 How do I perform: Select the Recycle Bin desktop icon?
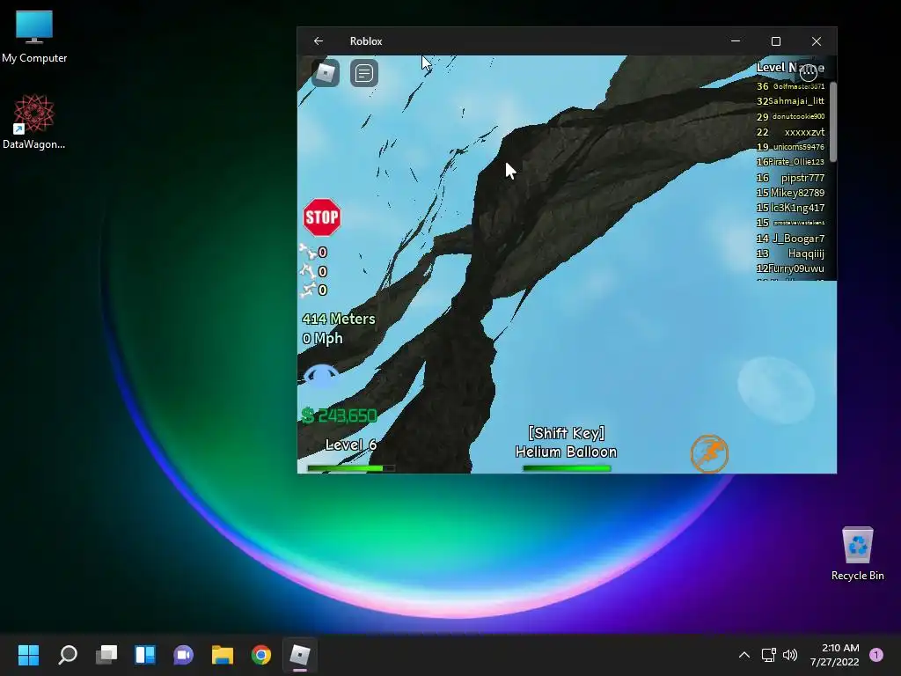coord(857,554)
